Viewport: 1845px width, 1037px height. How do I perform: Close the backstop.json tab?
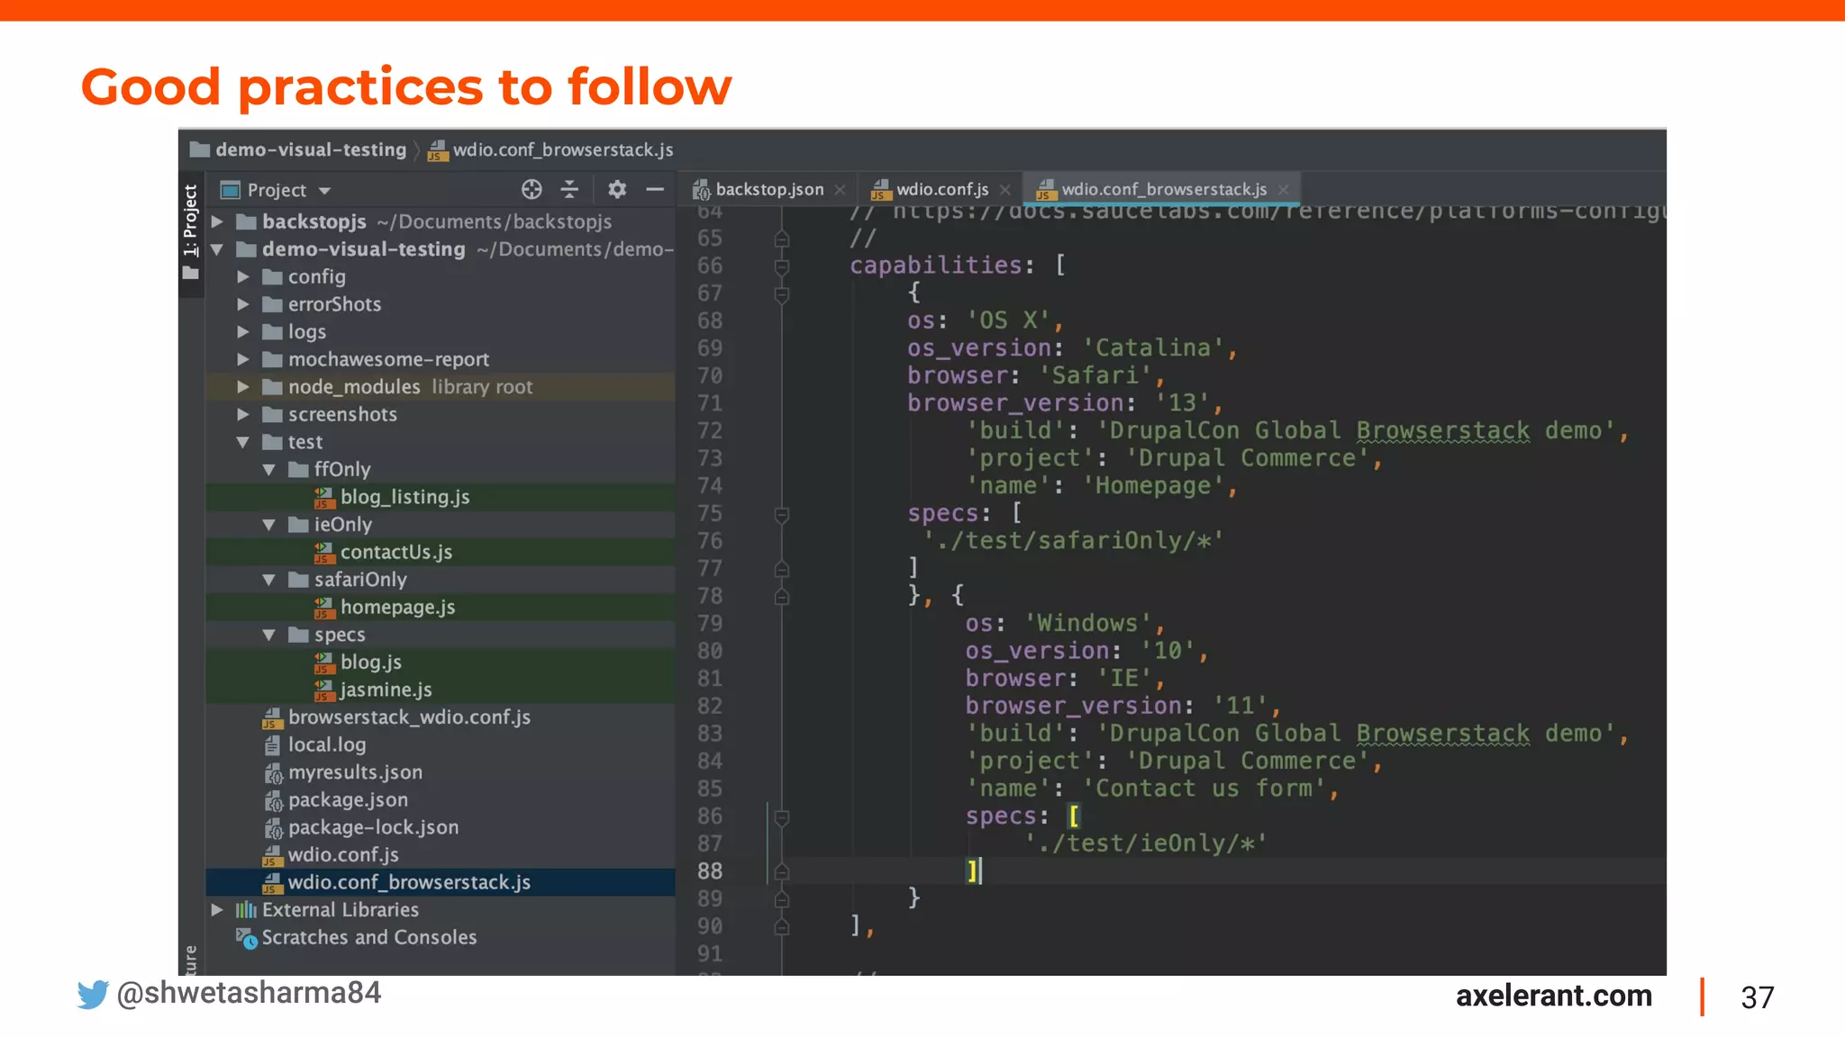840,190
